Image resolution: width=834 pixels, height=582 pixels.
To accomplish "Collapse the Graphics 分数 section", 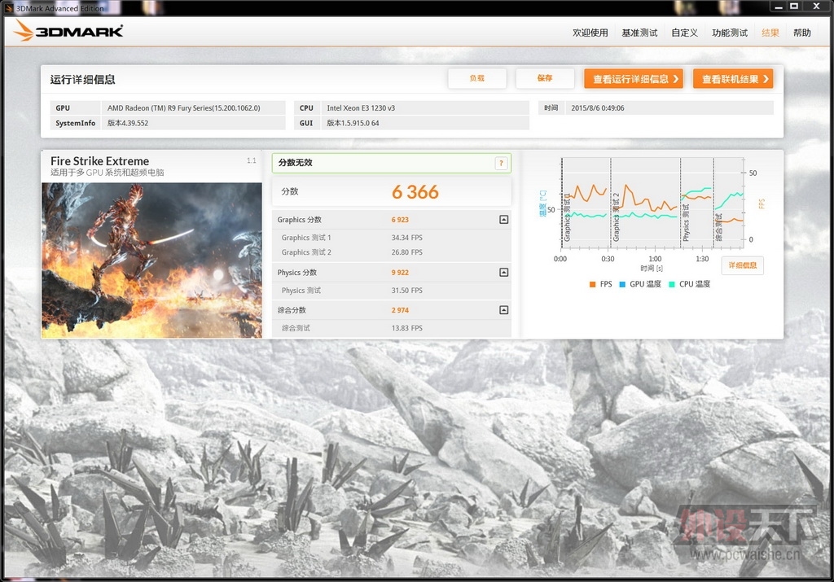I will point(503,220).
